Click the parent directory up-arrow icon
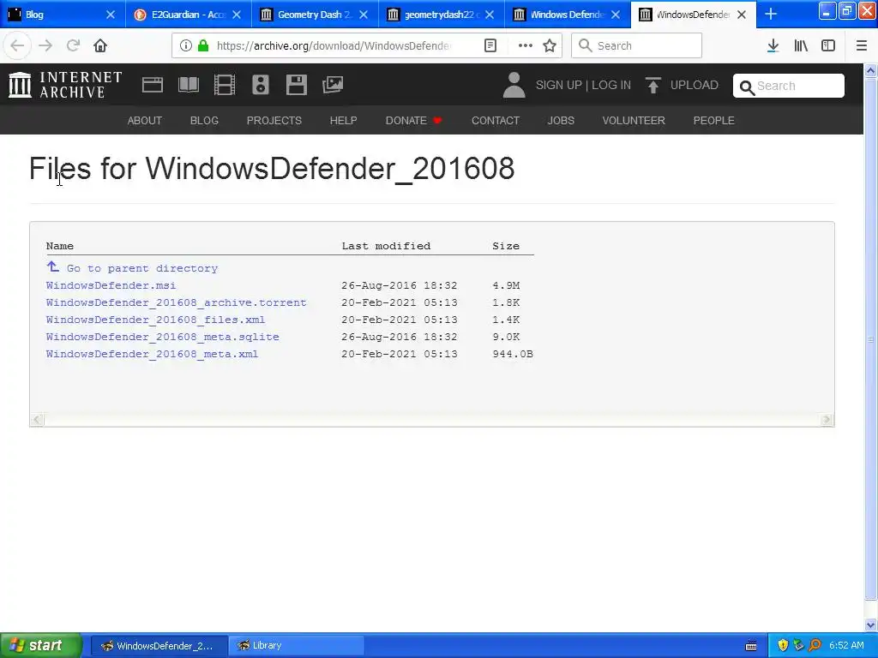The width and height of the screenshot is (878, 658). pos(52,267)
